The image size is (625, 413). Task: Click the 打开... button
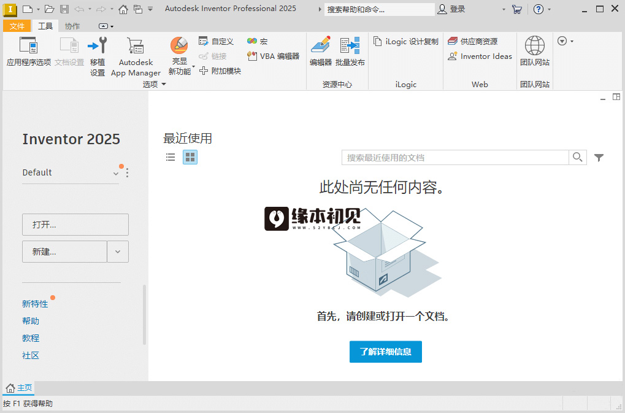tap(75, 225)
